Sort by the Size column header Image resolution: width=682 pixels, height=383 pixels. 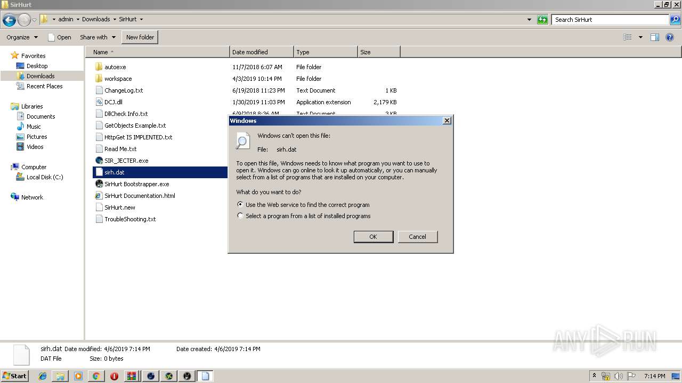click(x=379, y=52)
